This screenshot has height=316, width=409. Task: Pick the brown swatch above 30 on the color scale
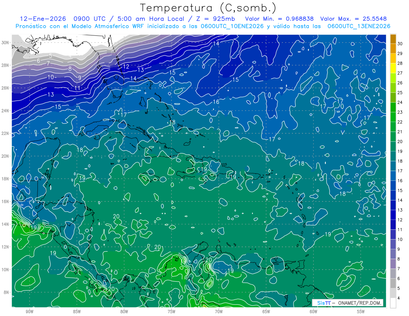(x=393, y=39)
